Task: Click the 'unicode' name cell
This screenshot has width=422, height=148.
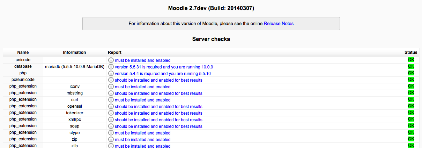Action: pyautogui.click(x=23, y=60)
